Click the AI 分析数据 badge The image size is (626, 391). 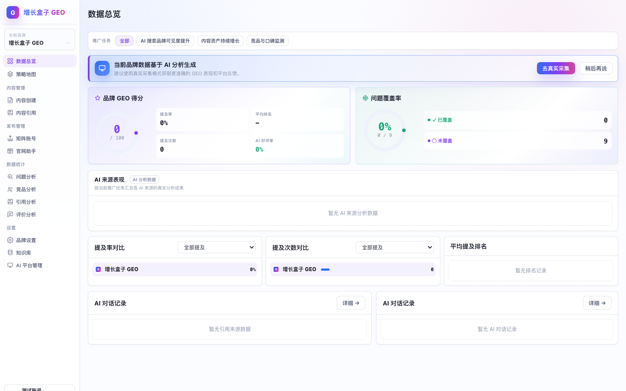(x=144, y=179)
